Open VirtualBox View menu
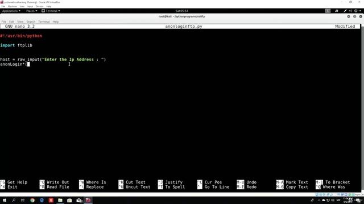Screen dimensions: 364x204 (x=22, y=6)
